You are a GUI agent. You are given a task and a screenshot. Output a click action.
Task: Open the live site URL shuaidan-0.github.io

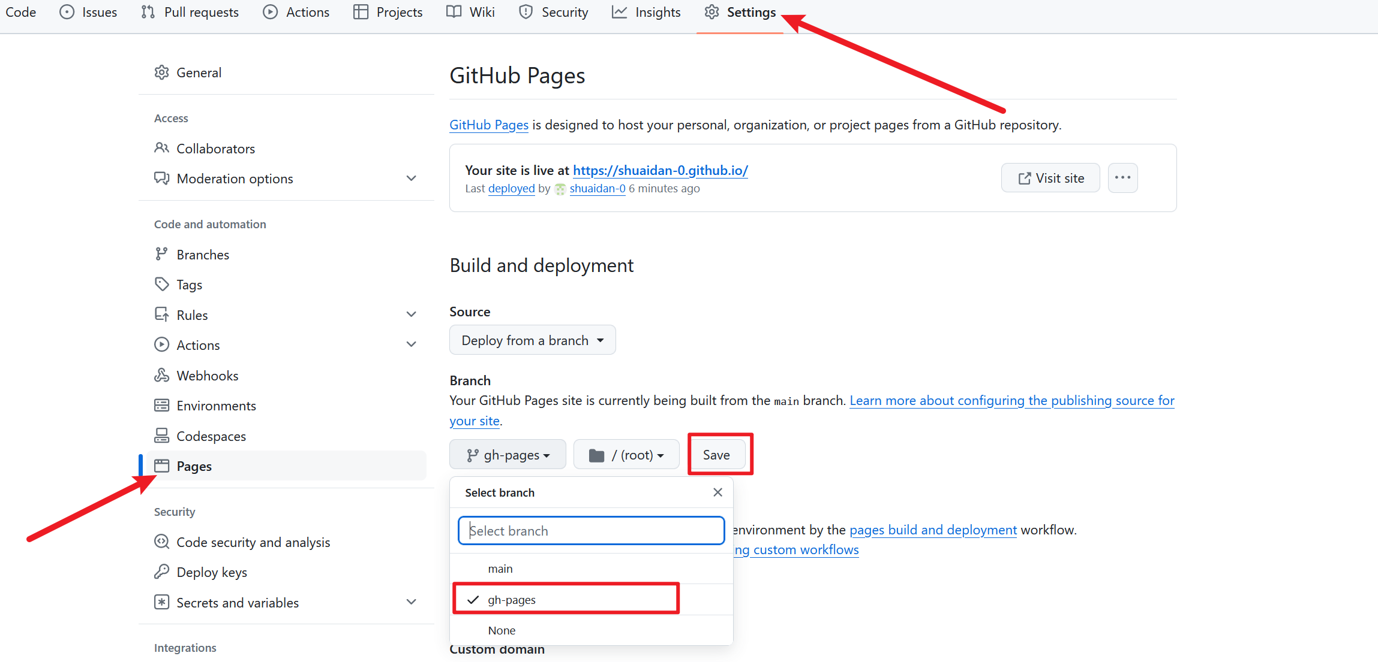pos(661,170)
